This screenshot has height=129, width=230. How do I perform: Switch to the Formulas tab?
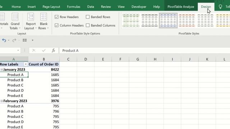pos(73,7)
